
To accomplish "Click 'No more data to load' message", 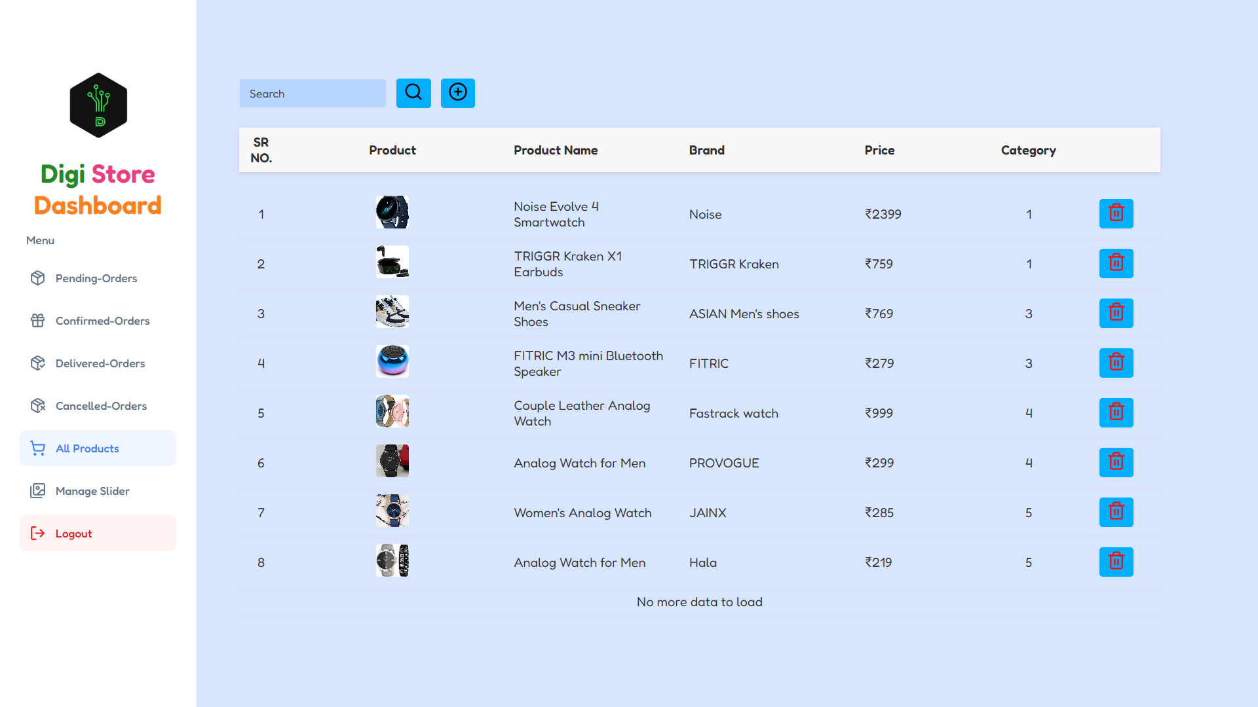I will click(x=700, y=602).
